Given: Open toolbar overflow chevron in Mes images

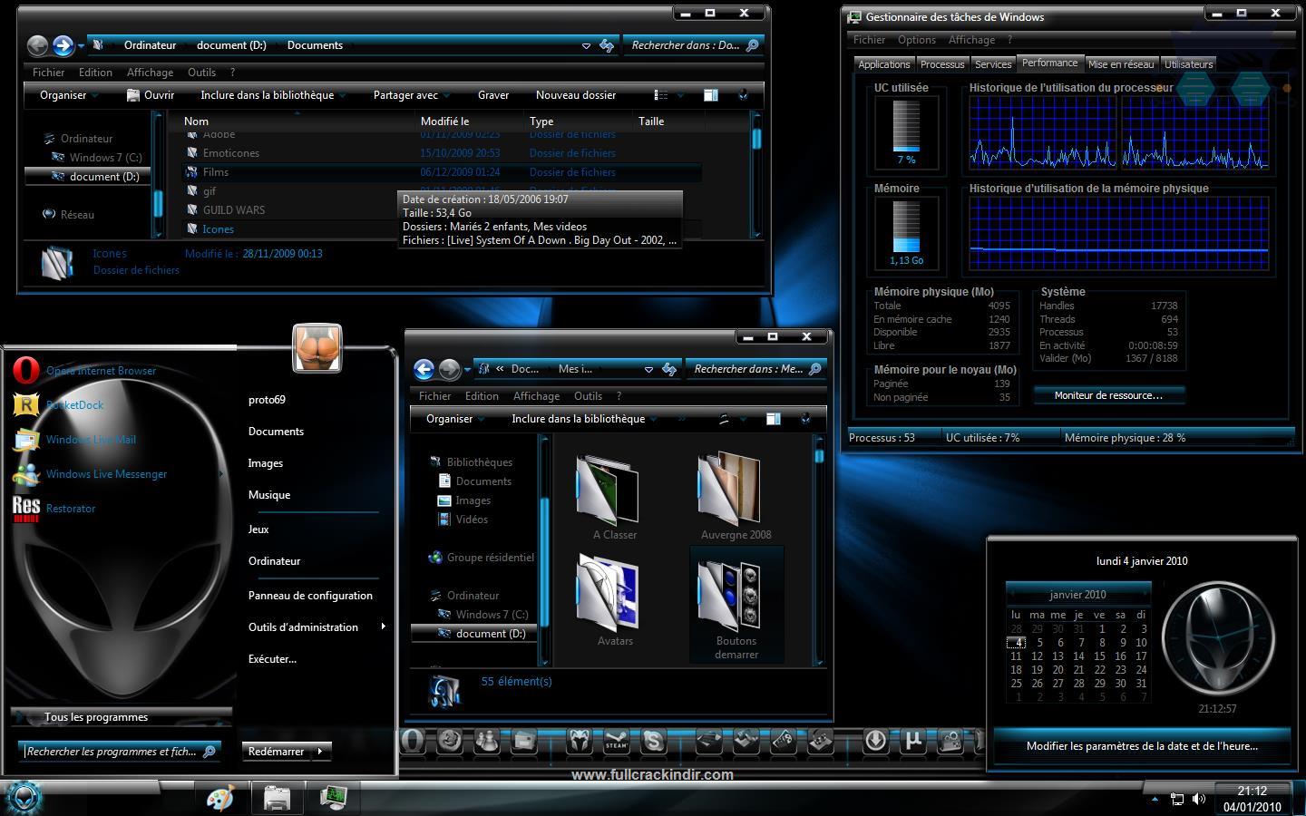Looking at the screenshot, I should pyautogui.click(x=680, y=418).
